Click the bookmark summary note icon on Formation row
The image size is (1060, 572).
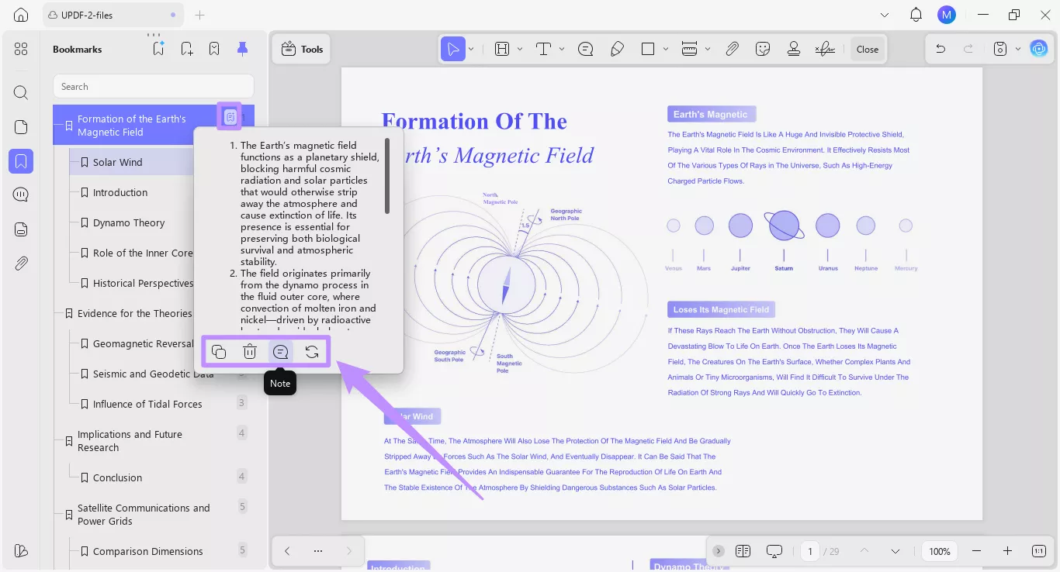point(230,116)
